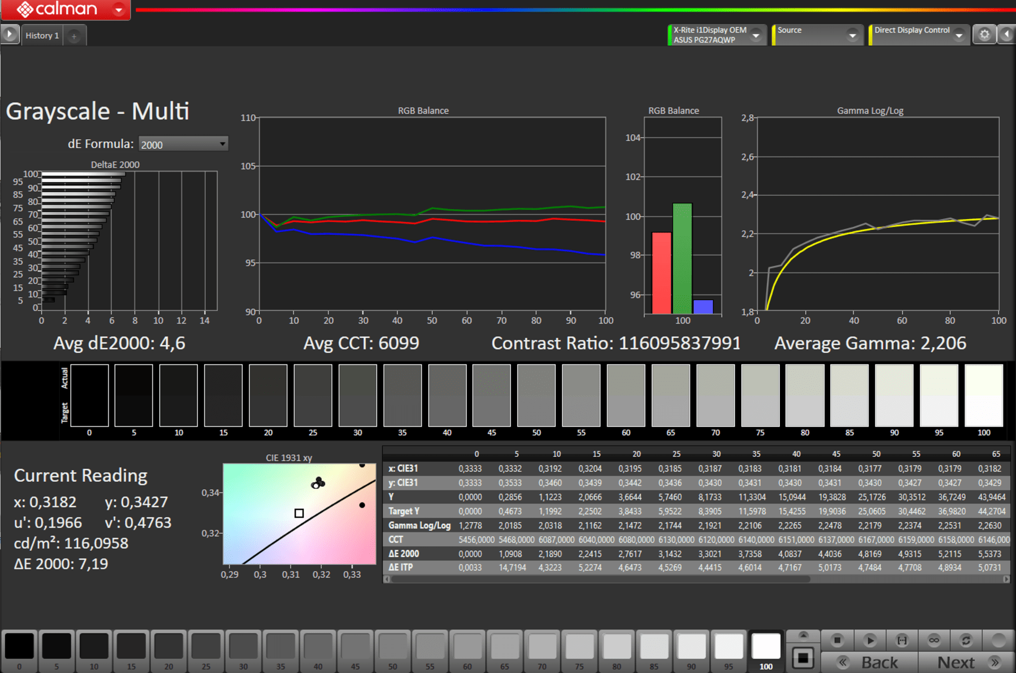Click the play arrow left of History 1
The width and height of the screenshot is (1016, 673).
(x=10, y=35)
